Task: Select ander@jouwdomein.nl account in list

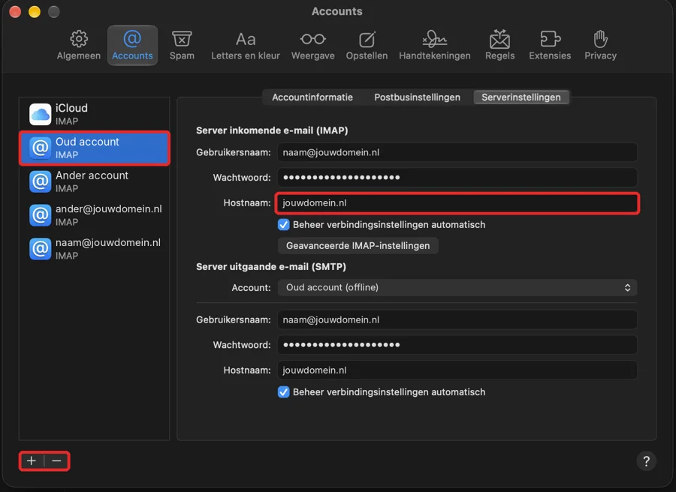Action: click(95, 215)
